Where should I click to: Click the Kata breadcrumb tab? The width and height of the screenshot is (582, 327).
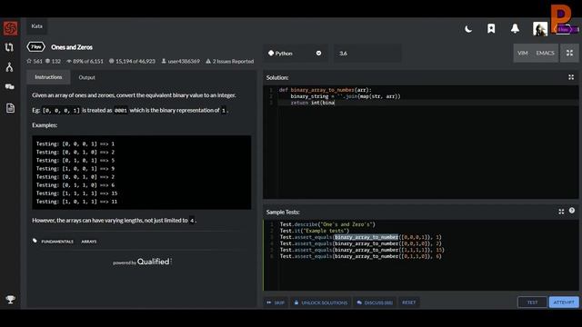click(36, 26)
